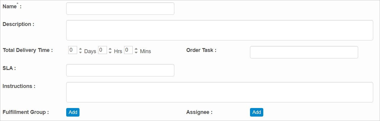Click inside the Description text area
380x121 pixels.
219,30
